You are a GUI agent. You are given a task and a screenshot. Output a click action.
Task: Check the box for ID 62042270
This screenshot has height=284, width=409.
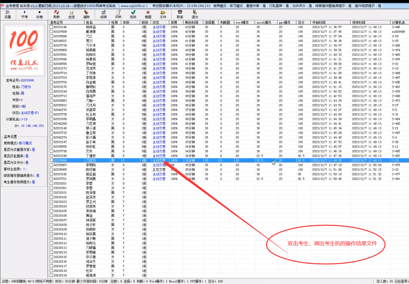51,110
